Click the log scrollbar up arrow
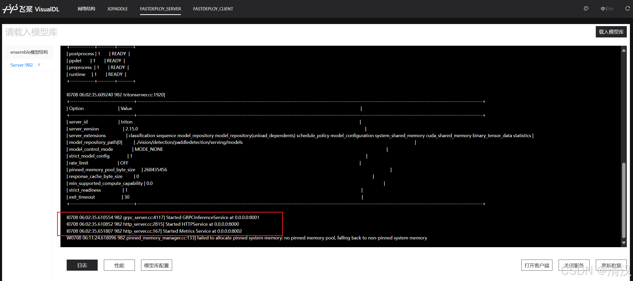This screenshot has height=281, width=633. pos(624,50)
